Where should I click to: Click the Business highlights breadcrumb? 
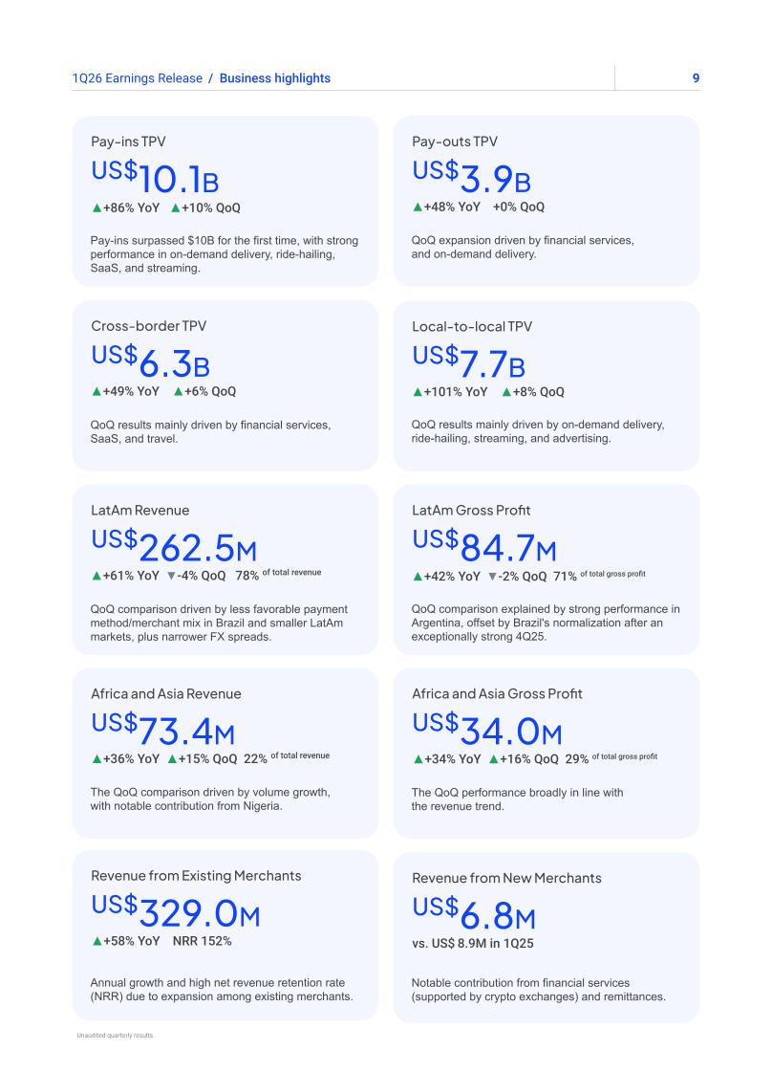[x=274, y=78]
